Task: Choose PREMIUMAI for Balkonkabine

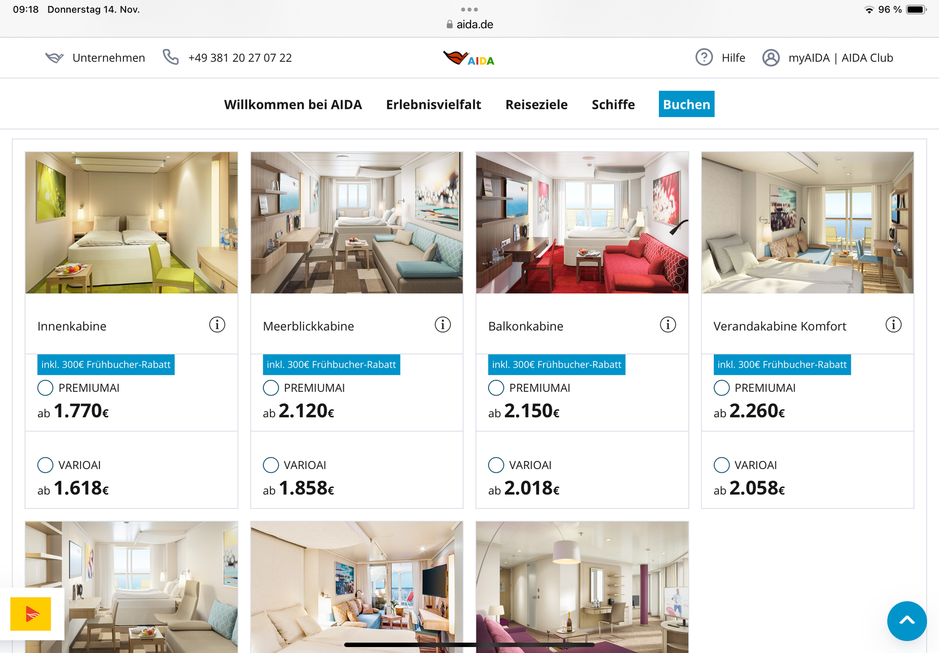Action: click(496, 388)
